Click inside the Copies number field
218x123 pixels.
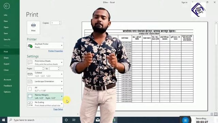pos(54,23)
